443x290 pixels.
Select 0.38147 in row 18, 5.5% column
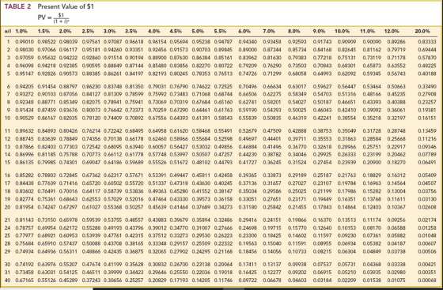(223, 191)
